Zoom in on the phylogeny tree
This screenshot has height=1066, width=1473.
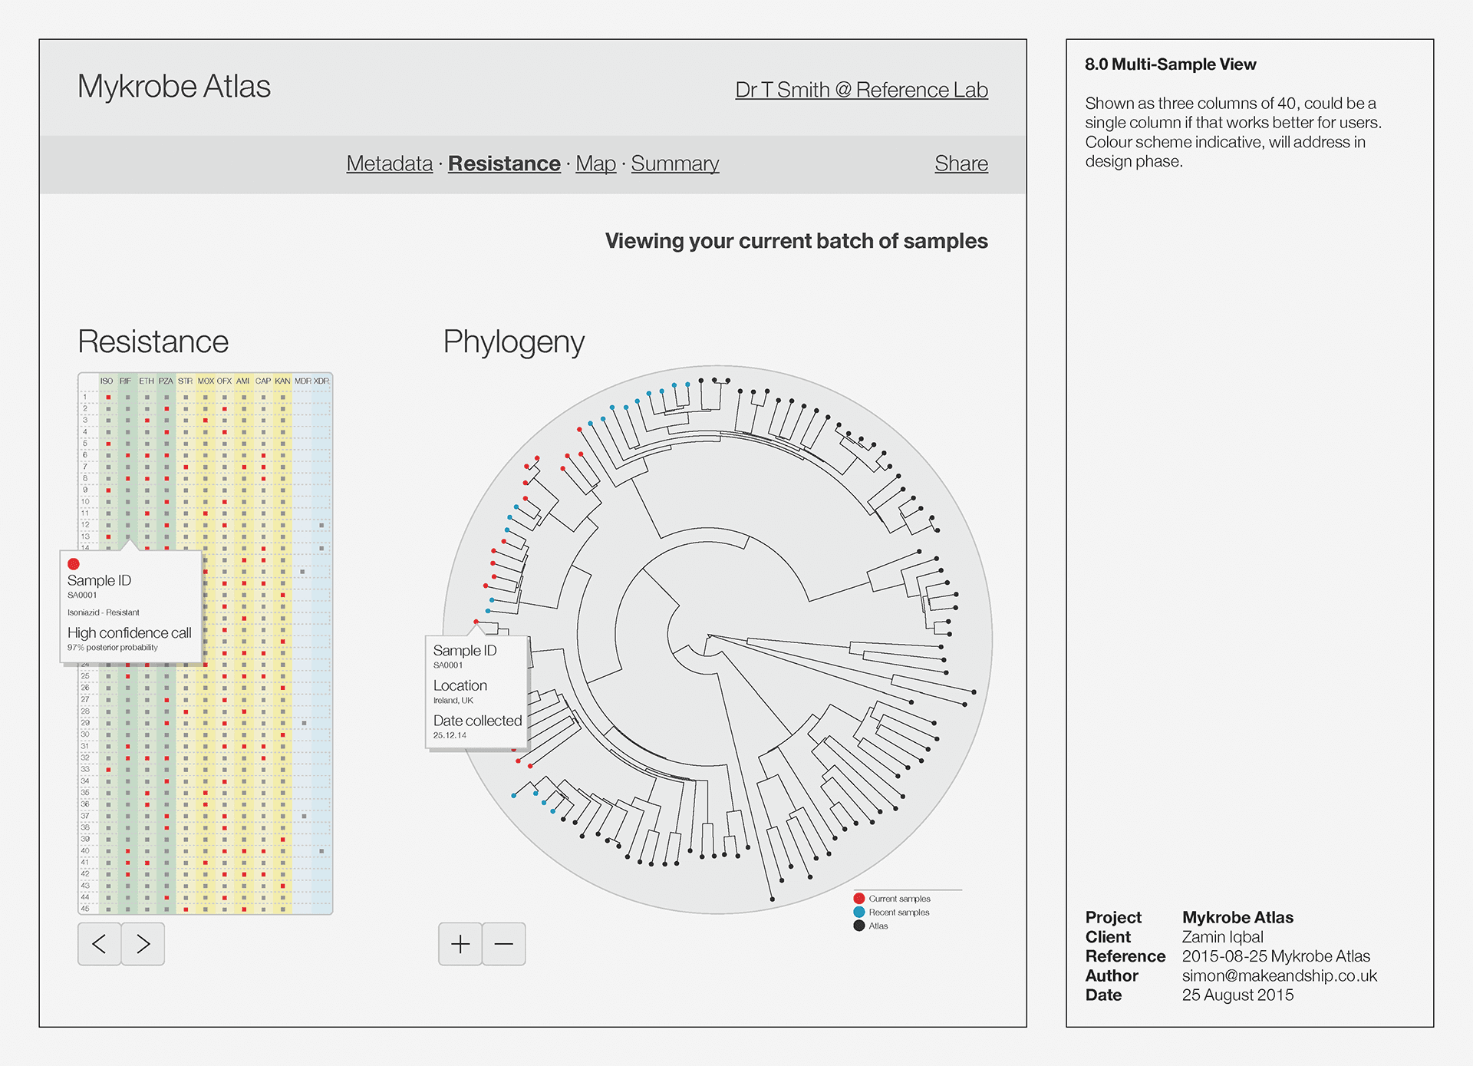[x=460, y=944]
